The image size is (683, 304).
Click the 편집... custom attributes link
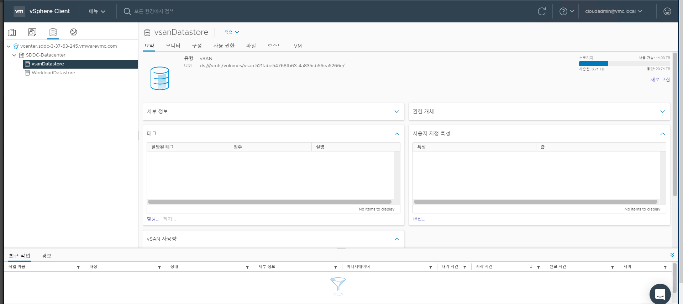point(419,219)
